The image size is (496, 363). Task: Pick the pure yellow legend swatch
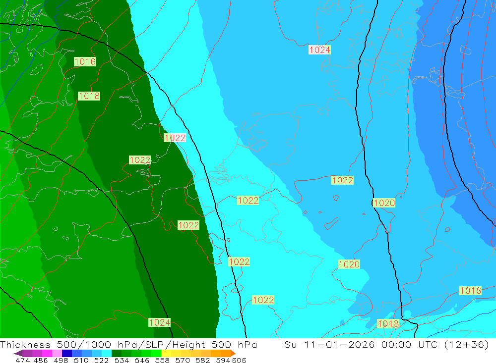tap(166, 353)
